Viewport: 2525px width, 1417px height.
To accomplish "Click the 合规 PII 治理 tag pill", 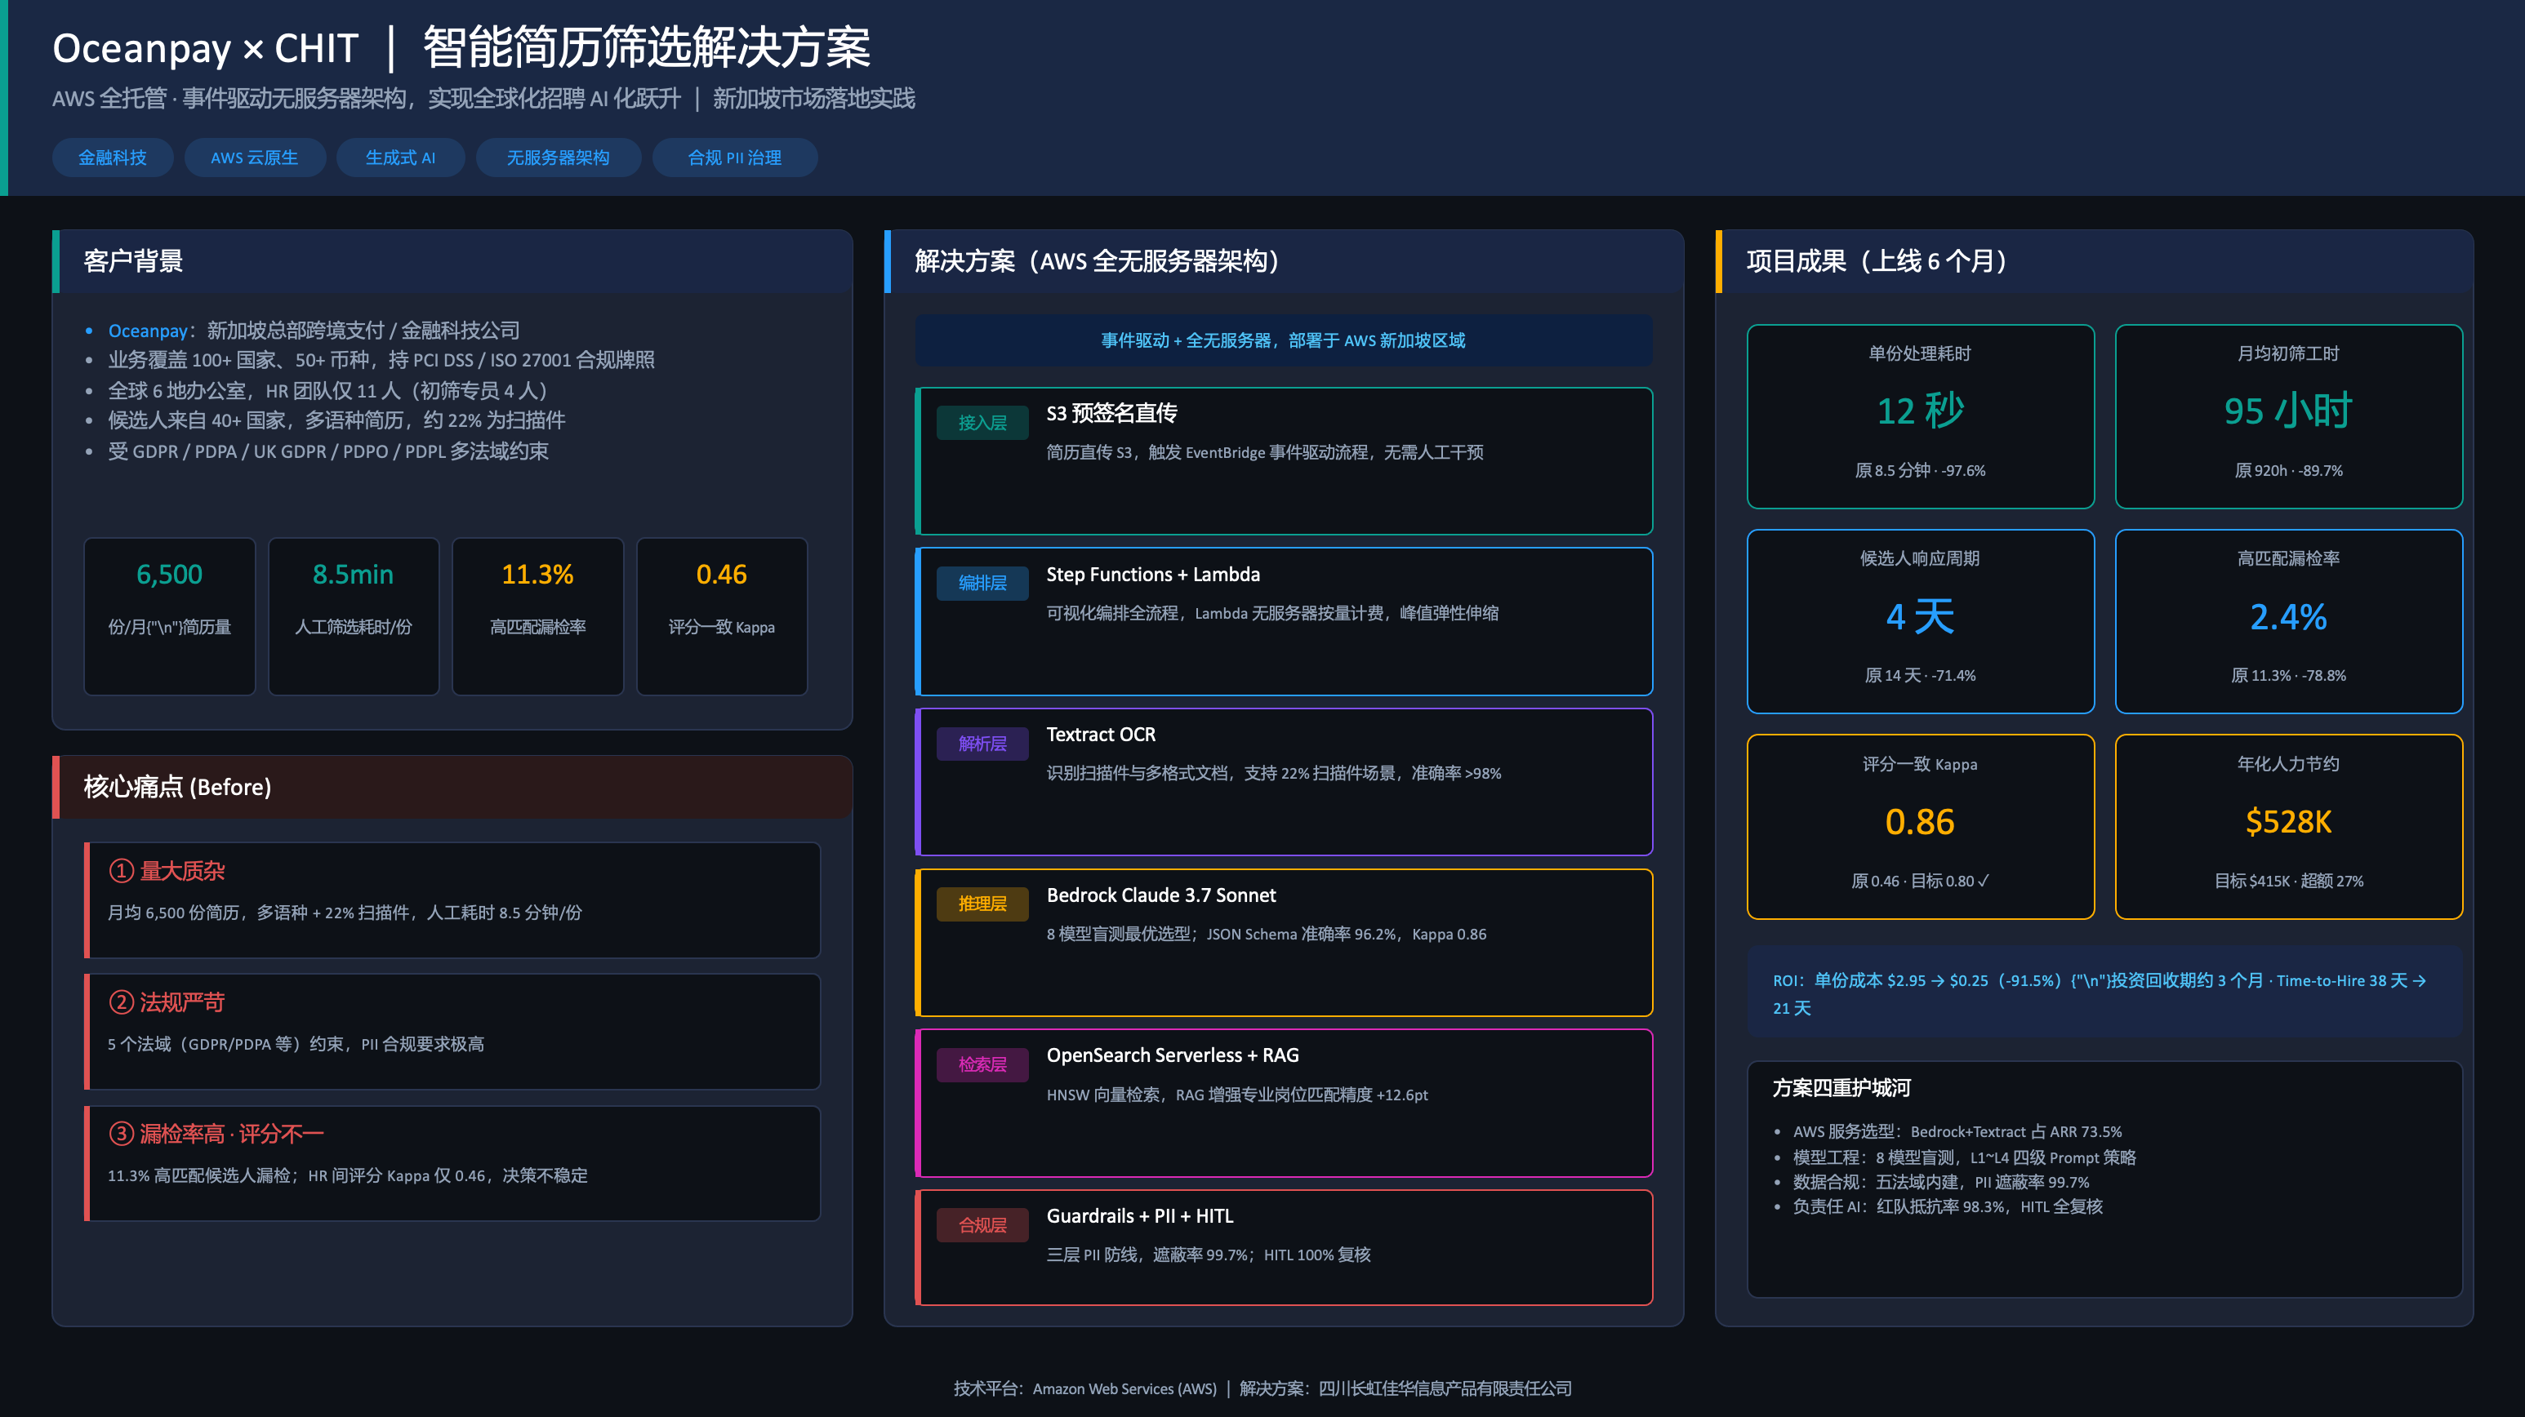I will click(735, 158).
